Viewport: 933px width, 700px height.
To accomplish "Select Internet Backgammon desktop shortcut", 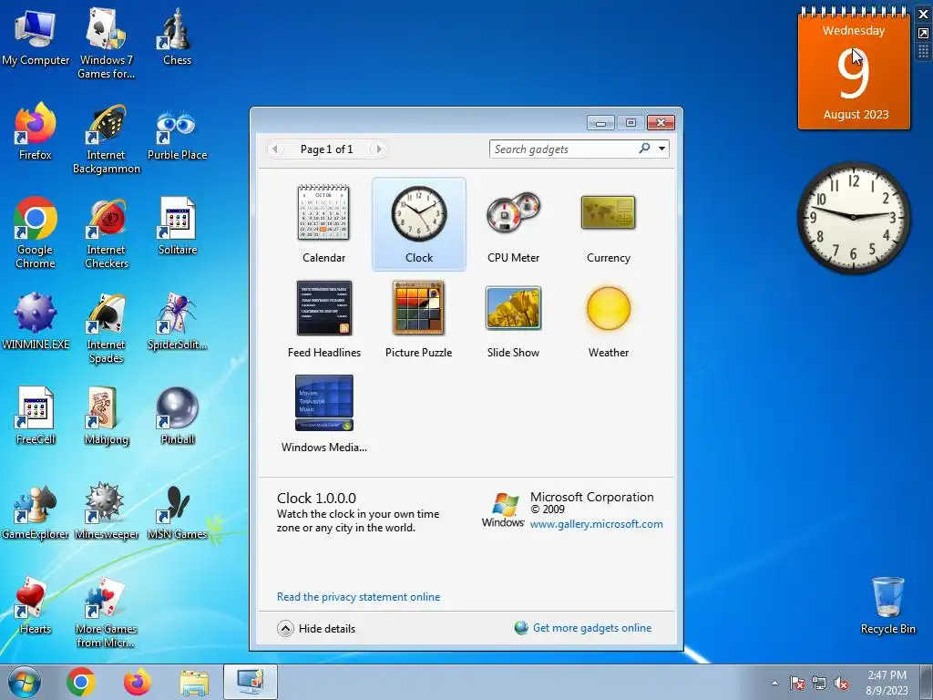I will (x=107, y=139).
